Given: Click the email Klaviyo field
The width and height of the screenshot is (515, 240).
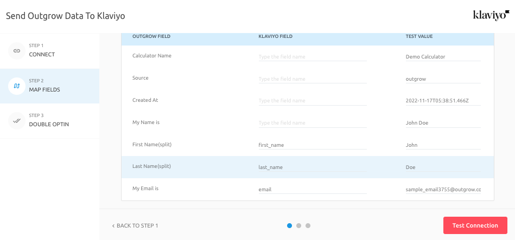Looking at the screenshot, I should [x=313, y=190].
